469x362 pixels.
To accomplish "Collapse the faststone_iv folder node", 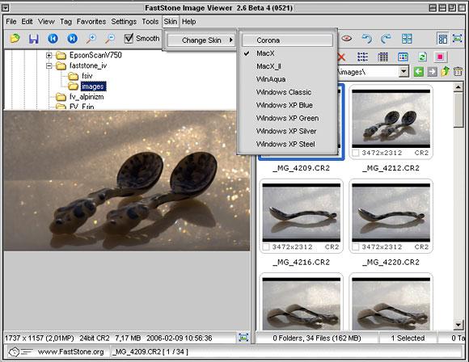I will pos(49,65).
